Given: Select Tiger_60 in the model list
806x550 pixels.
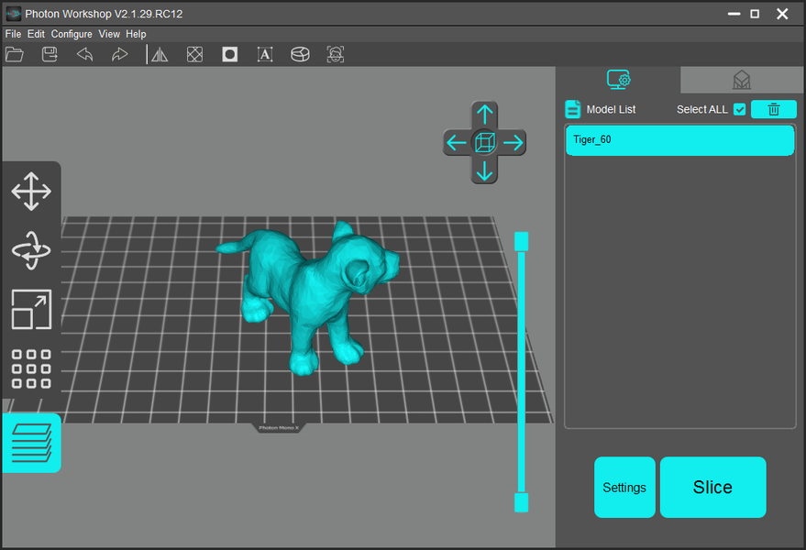Looking at the screenshot, I should [x=680, y=140].
